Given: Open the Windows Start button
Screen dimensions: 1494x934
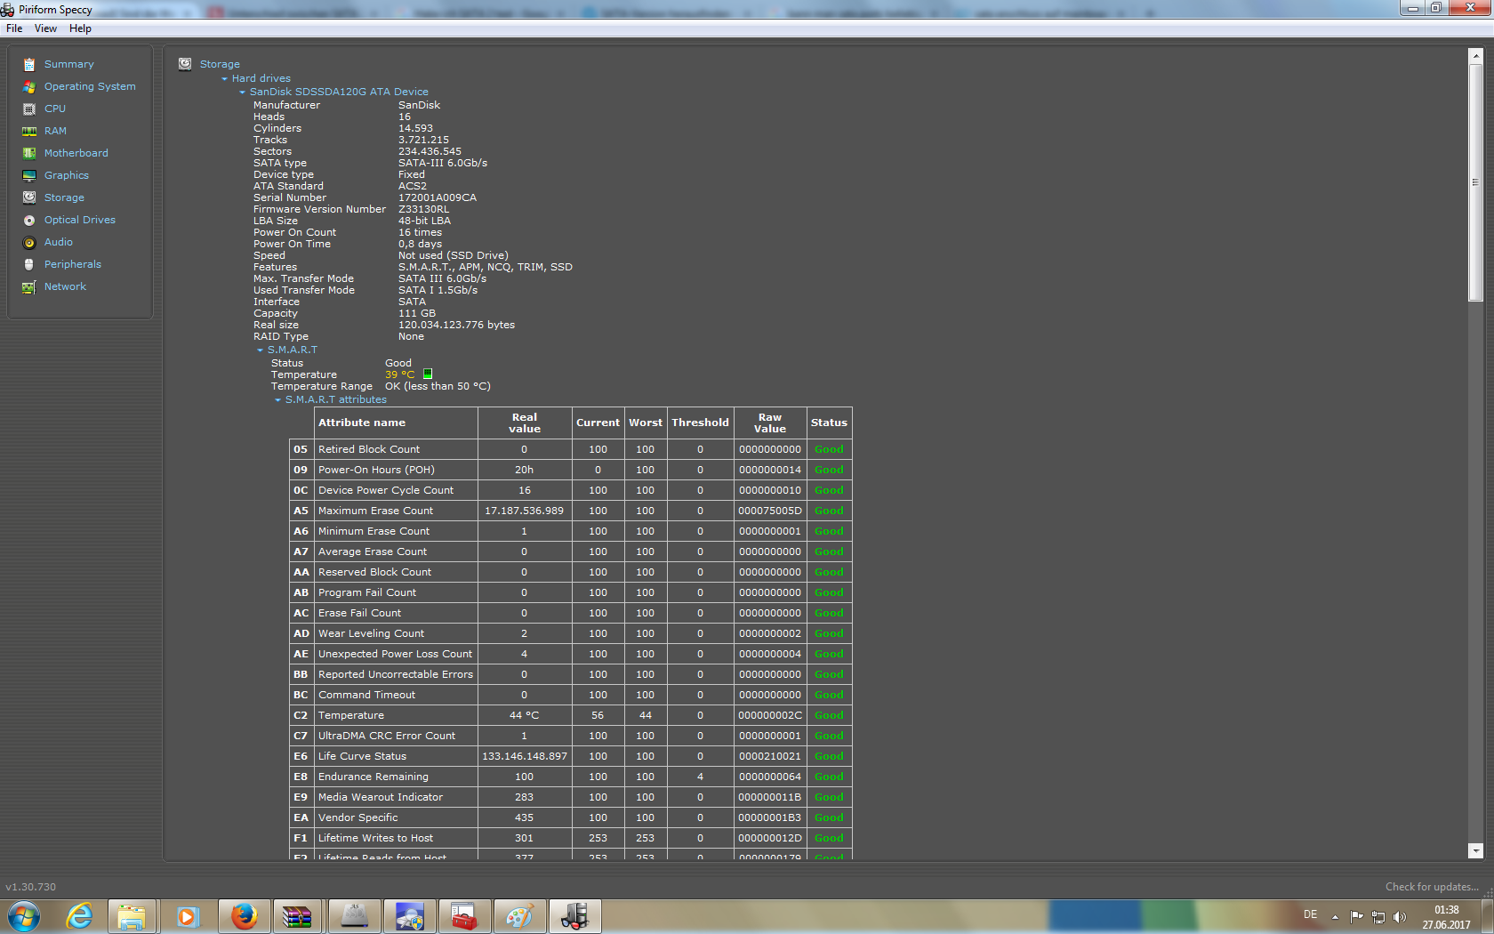Looking at the screenshot, I should pos(24,916).
